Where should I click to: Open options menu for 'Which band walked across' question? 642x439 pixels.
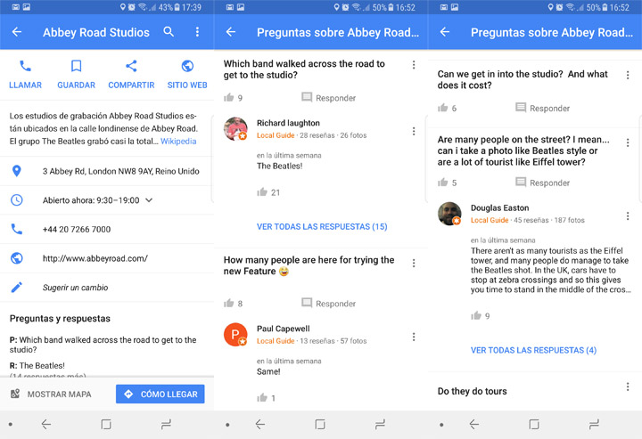pyautogui.click(x=414, y=65)
